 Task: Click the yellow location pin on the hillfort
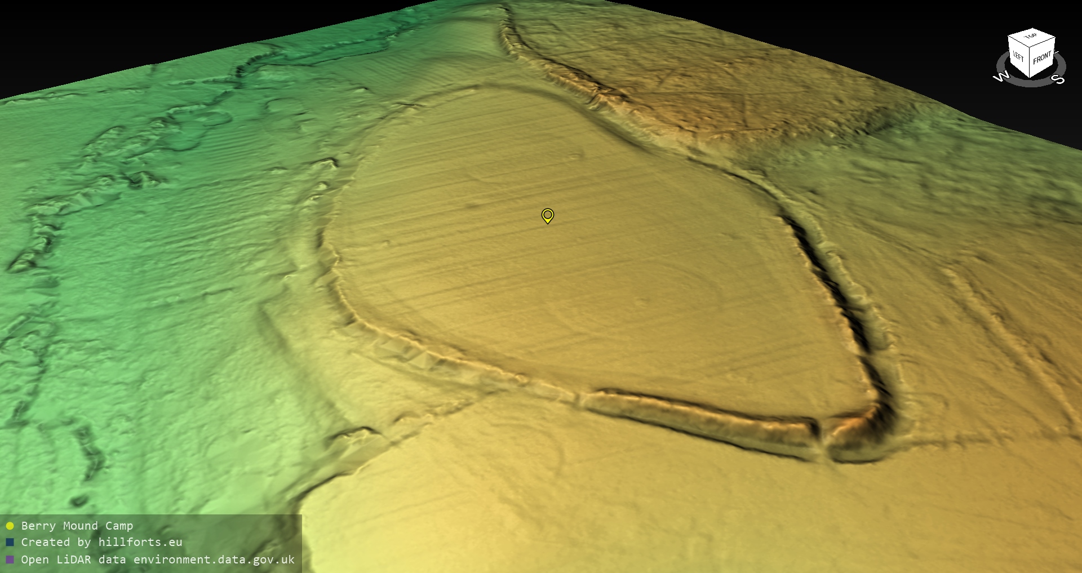547,215
